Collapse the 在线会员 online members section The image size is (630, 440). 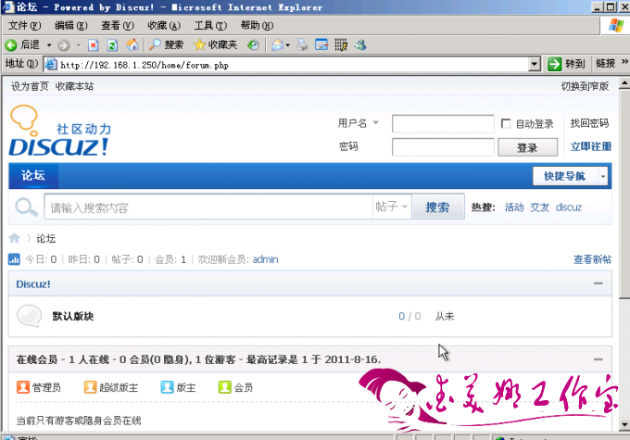click(598, 358)
